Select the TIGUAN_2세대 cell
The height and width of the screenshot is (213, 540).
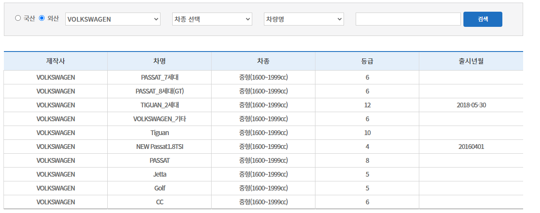(x=160, y=105)
